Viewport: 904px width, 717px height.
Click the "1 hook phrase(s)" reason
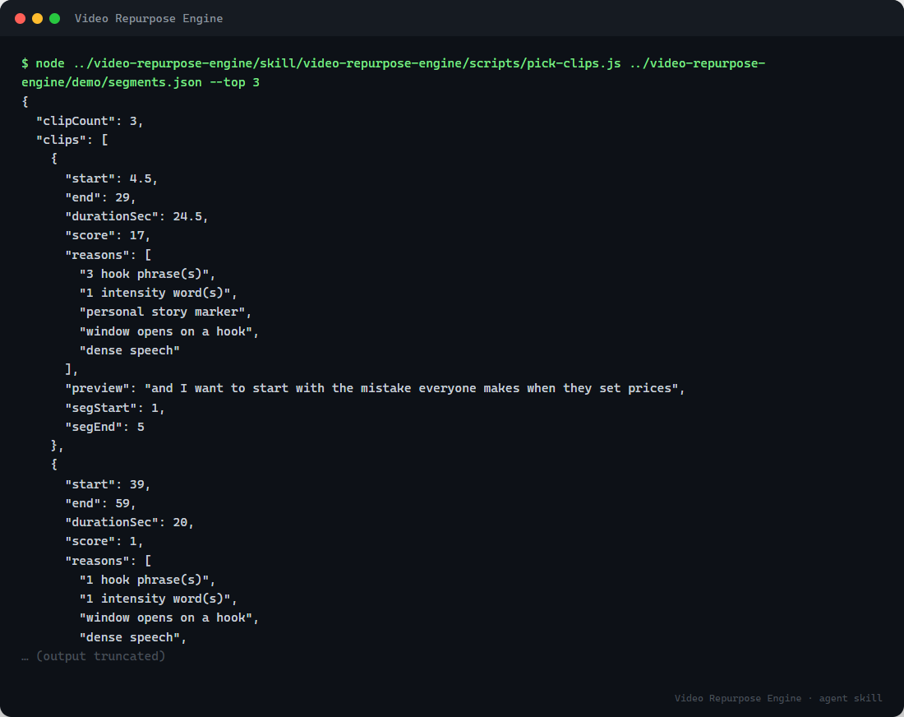click(148, 581)
